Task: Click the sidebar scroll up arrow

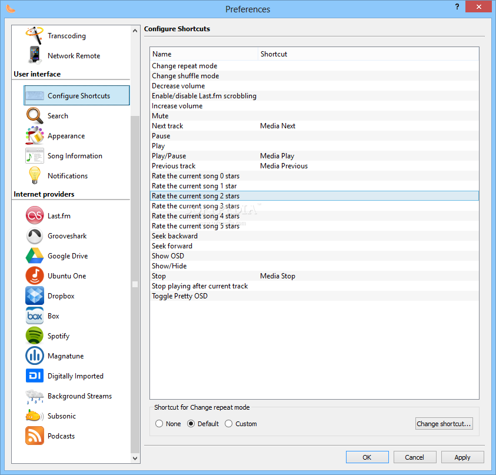Action: 135,31
